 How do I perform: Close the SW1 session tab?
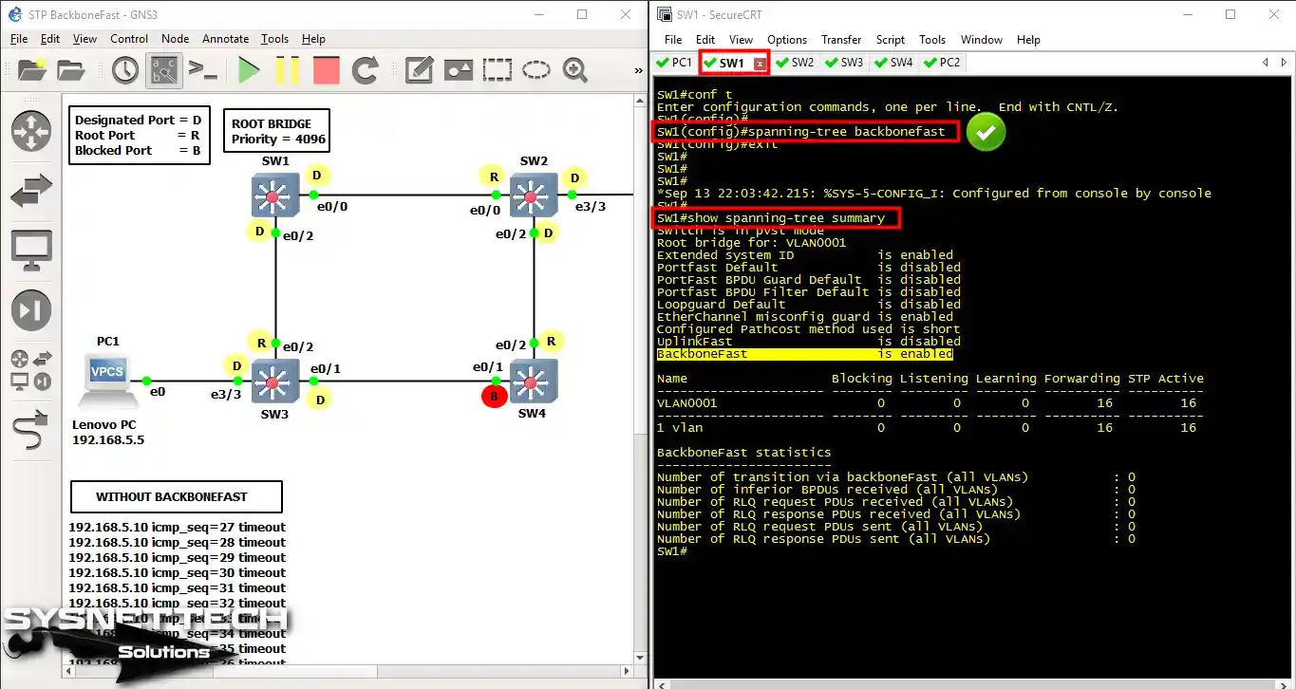click(x=760, y=64)
